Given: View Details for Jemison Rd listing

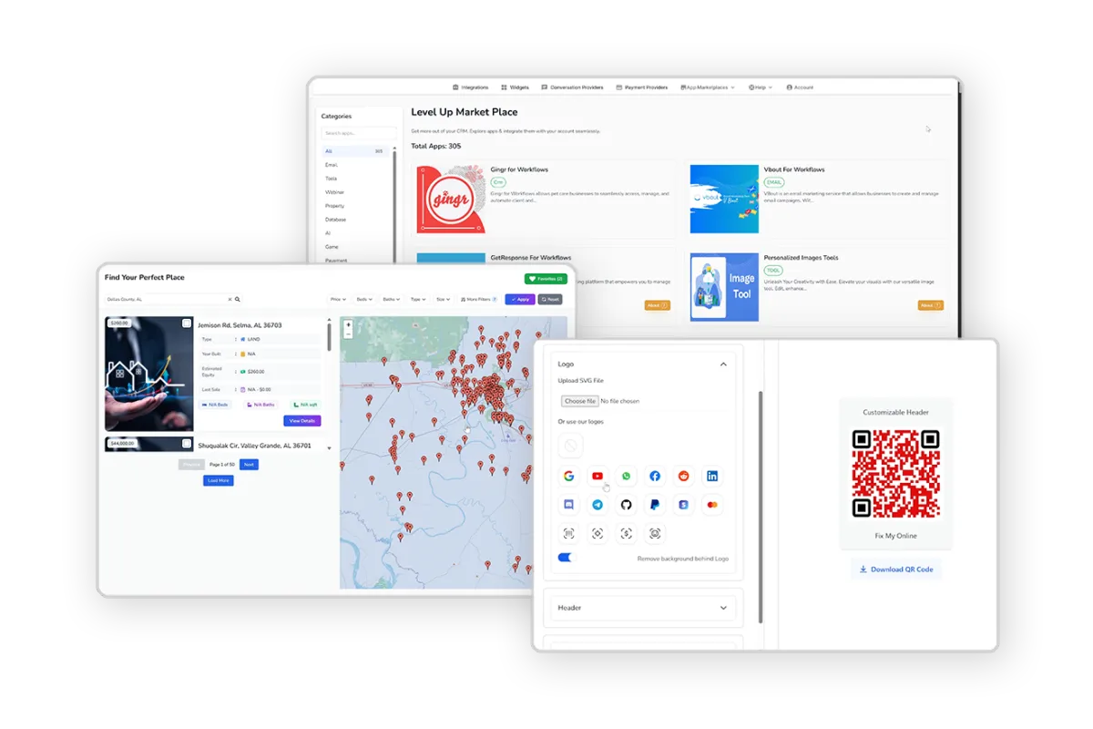Looking at the screenshot, I should pos(302,421).
